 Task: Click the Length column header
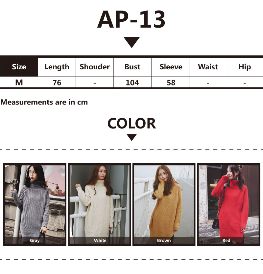coord(57,67)
